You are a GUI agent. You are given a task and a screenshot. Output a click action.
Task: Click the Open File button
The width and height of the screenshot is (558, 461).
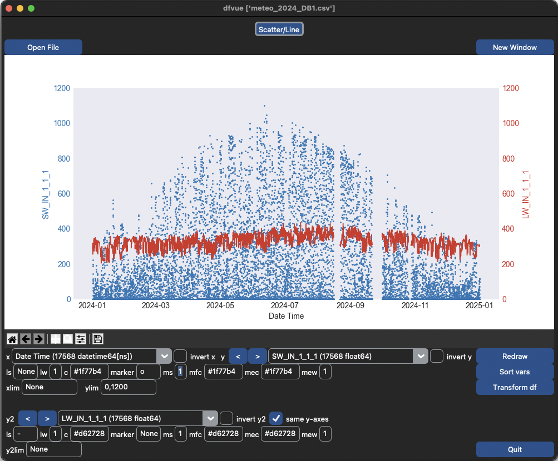click(x=43, y=47)
